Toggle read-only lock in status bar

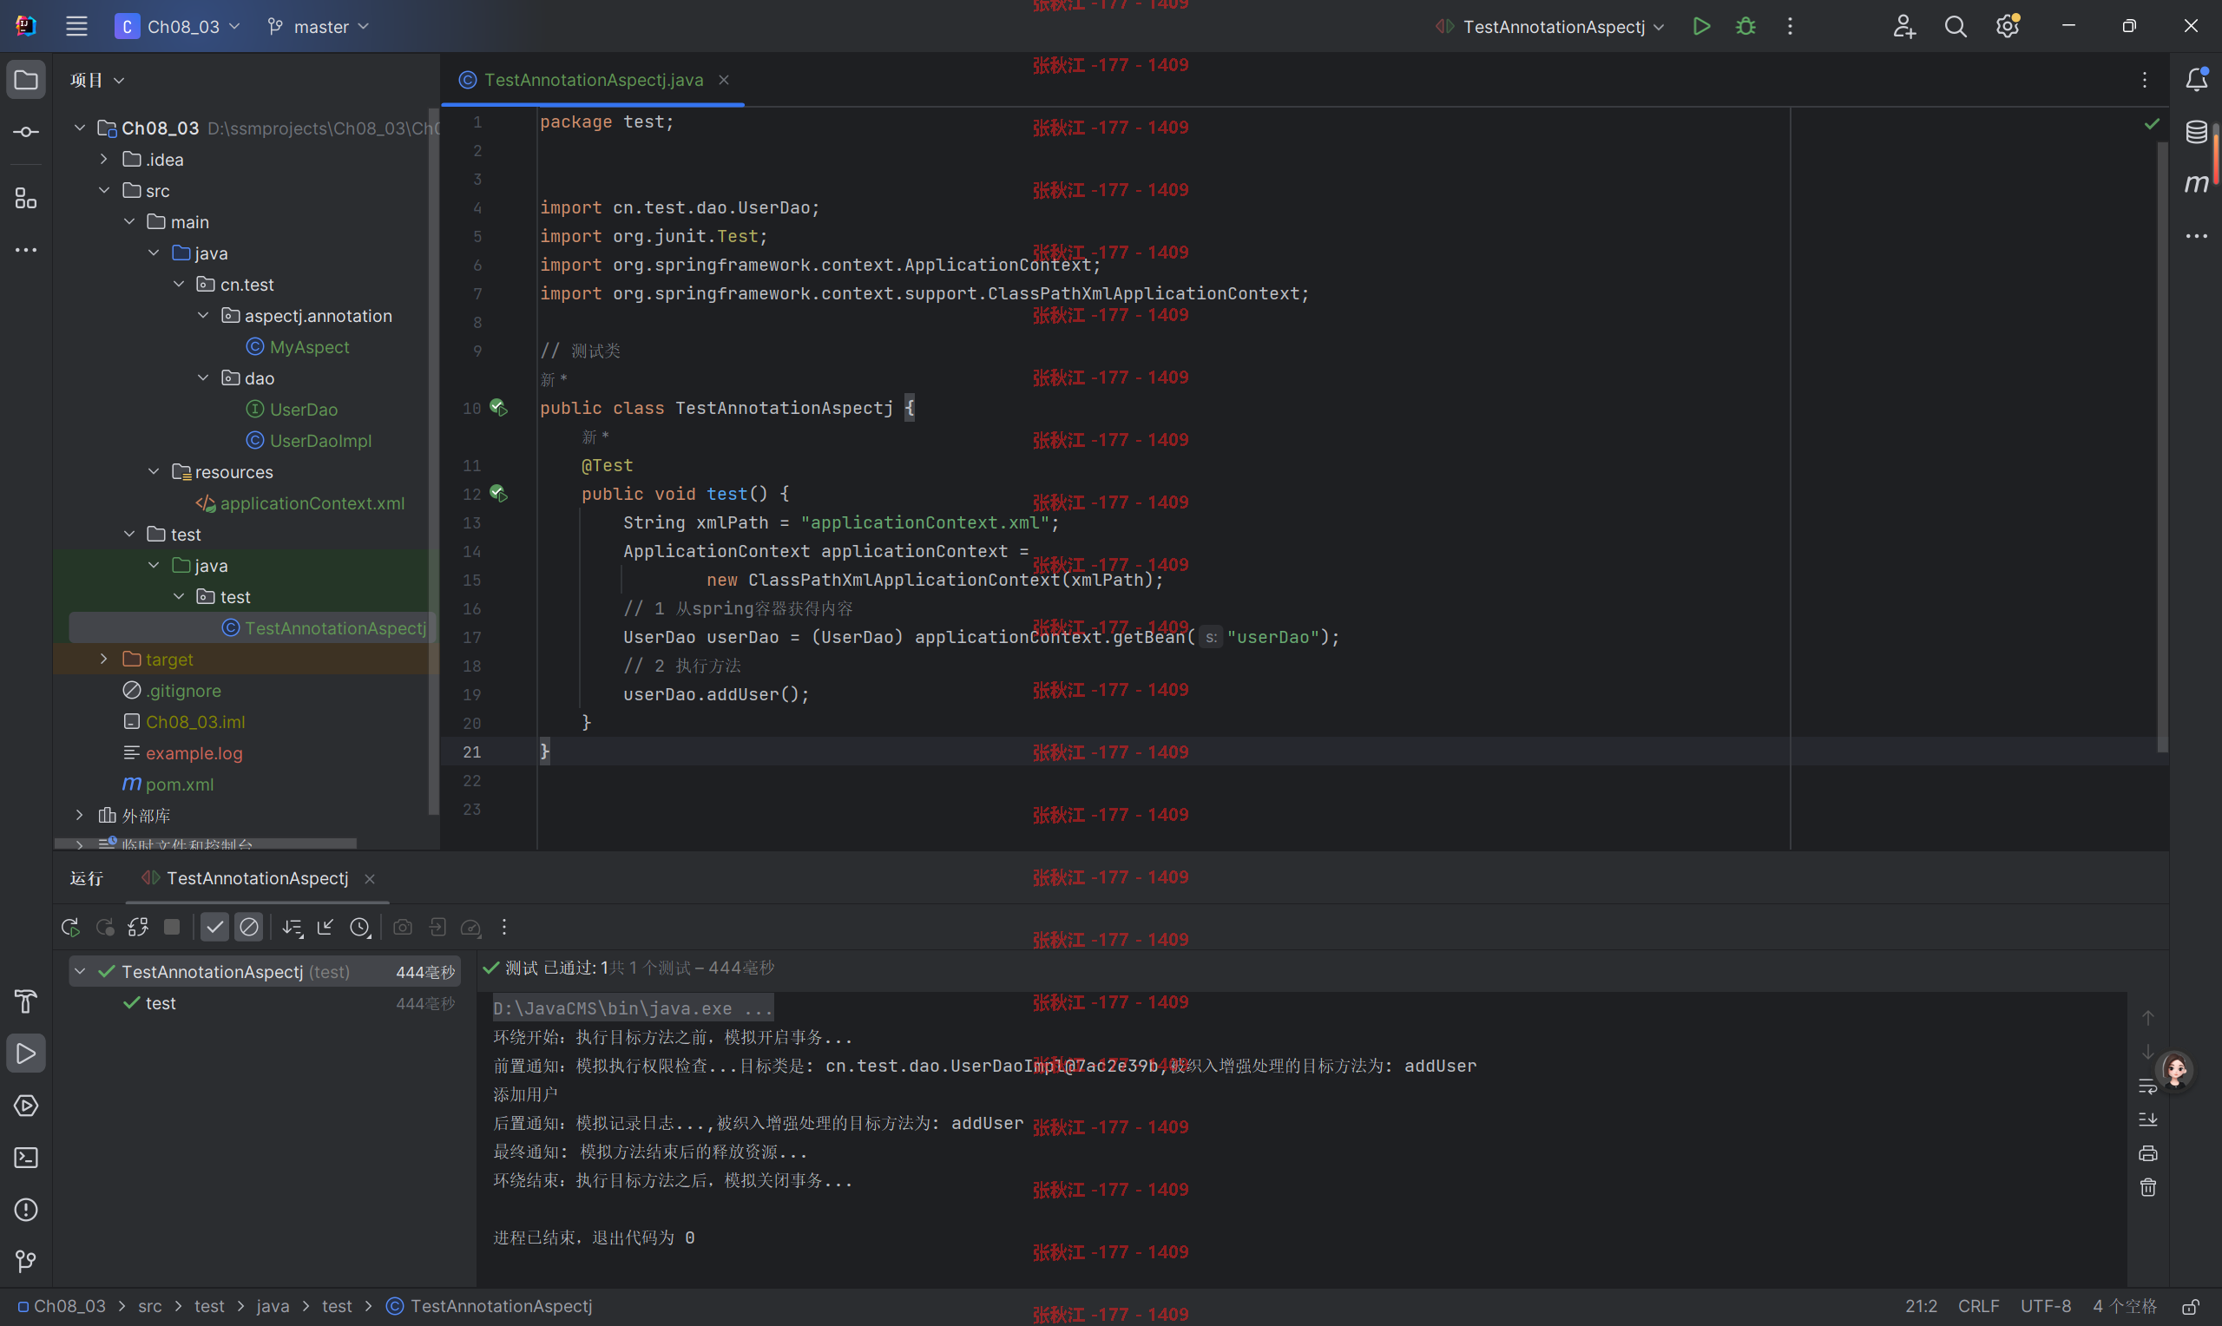pos(2191,1306)
